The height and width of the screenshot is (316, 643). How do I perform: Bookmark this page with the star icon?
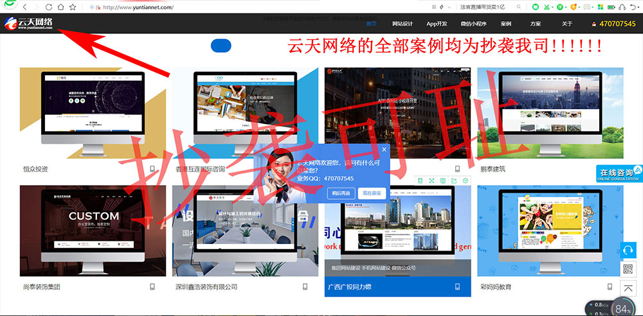73,7
